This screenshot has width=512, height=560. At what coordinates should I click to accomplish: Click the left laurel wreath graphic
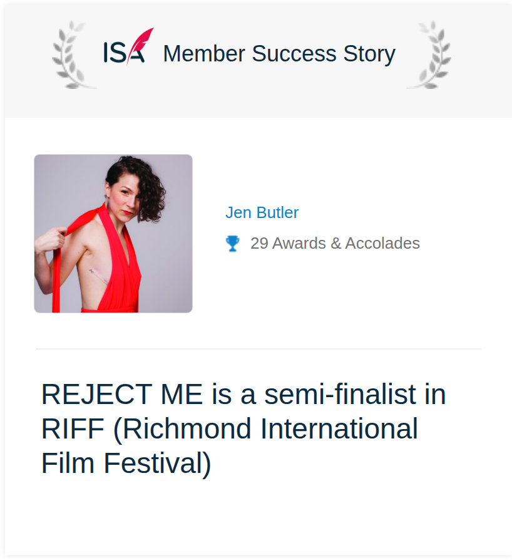pyautogui.click(x=73, y=54)
